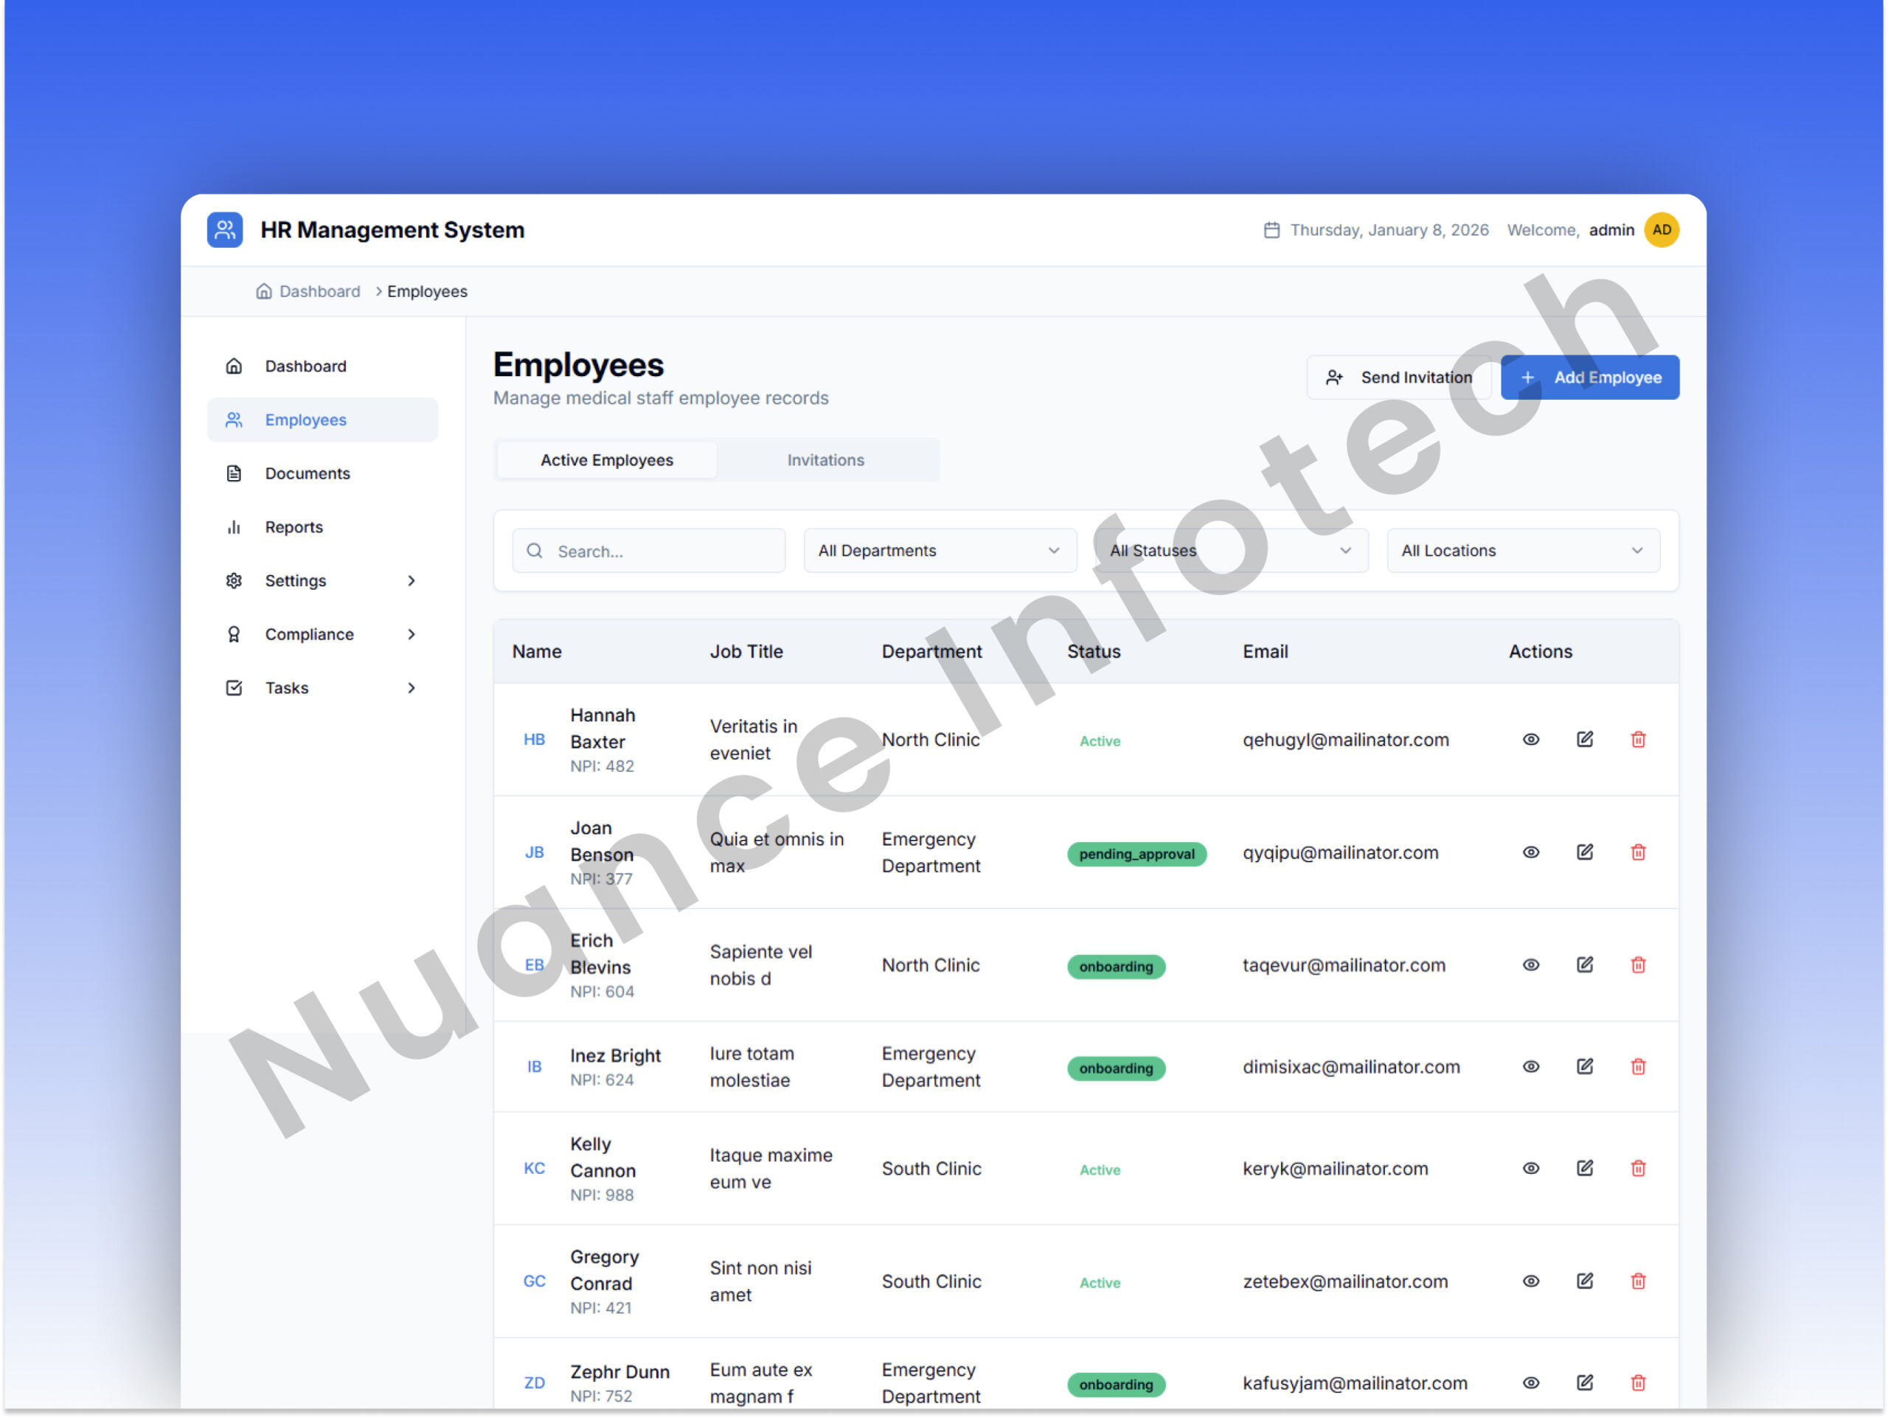Click the home icon in the breadcrumb

(264, 291)
